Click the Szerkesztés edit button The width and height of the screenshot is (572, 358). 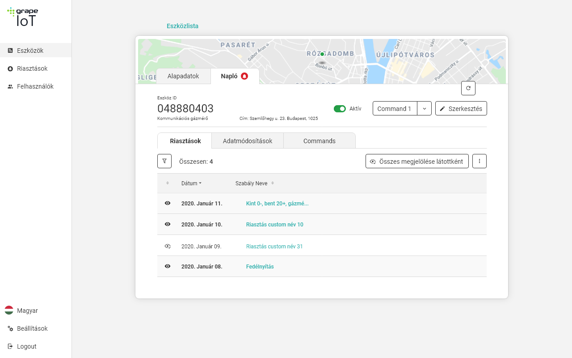[x=461, y=109]
